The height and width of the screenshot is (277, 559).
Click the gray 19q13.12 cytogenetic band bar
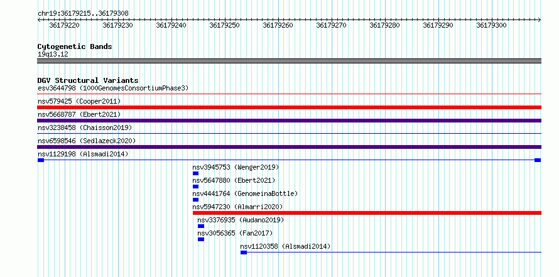(x=289, y=60)
